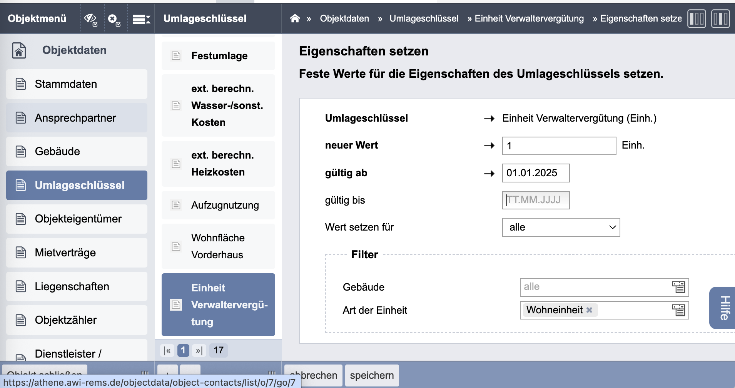Select Wohnfläche Vorderhaus list item
735x388 pixels.
point(218,246)
